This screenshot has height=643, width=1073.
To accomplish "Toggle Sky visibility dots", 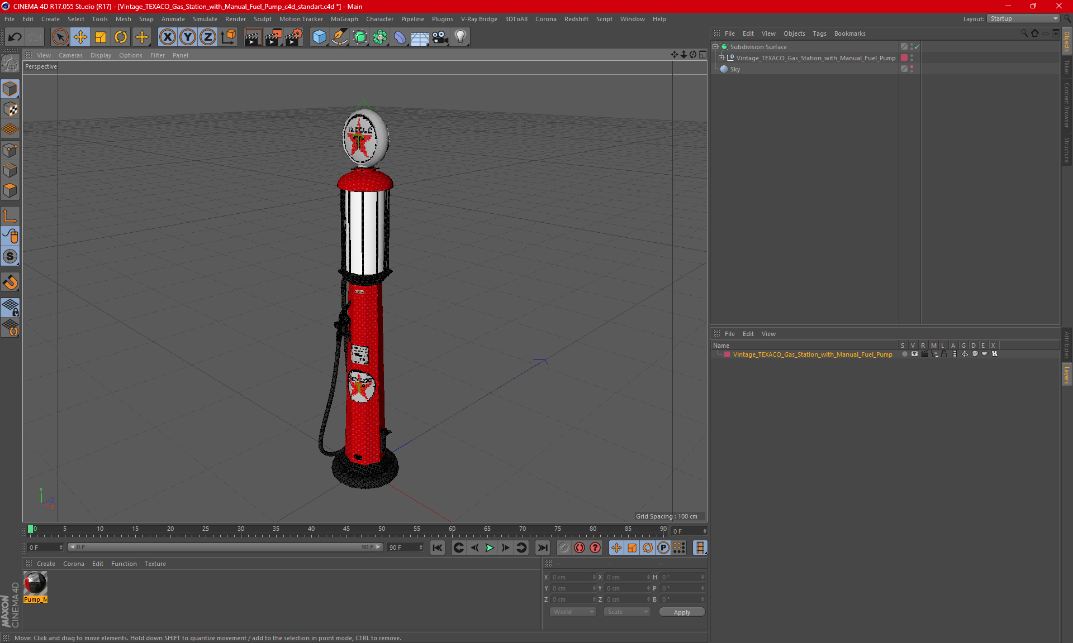I will coord(911,69).
